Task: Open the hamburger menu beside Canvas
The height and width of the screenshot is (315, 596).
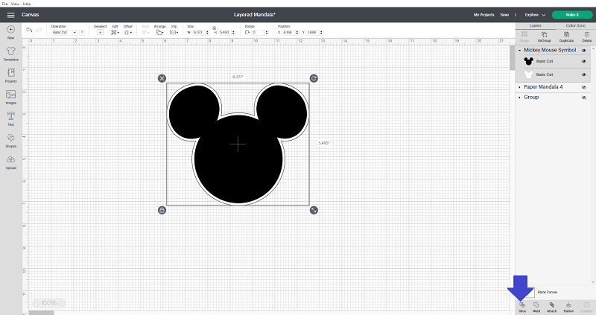Action: [10, 15]
